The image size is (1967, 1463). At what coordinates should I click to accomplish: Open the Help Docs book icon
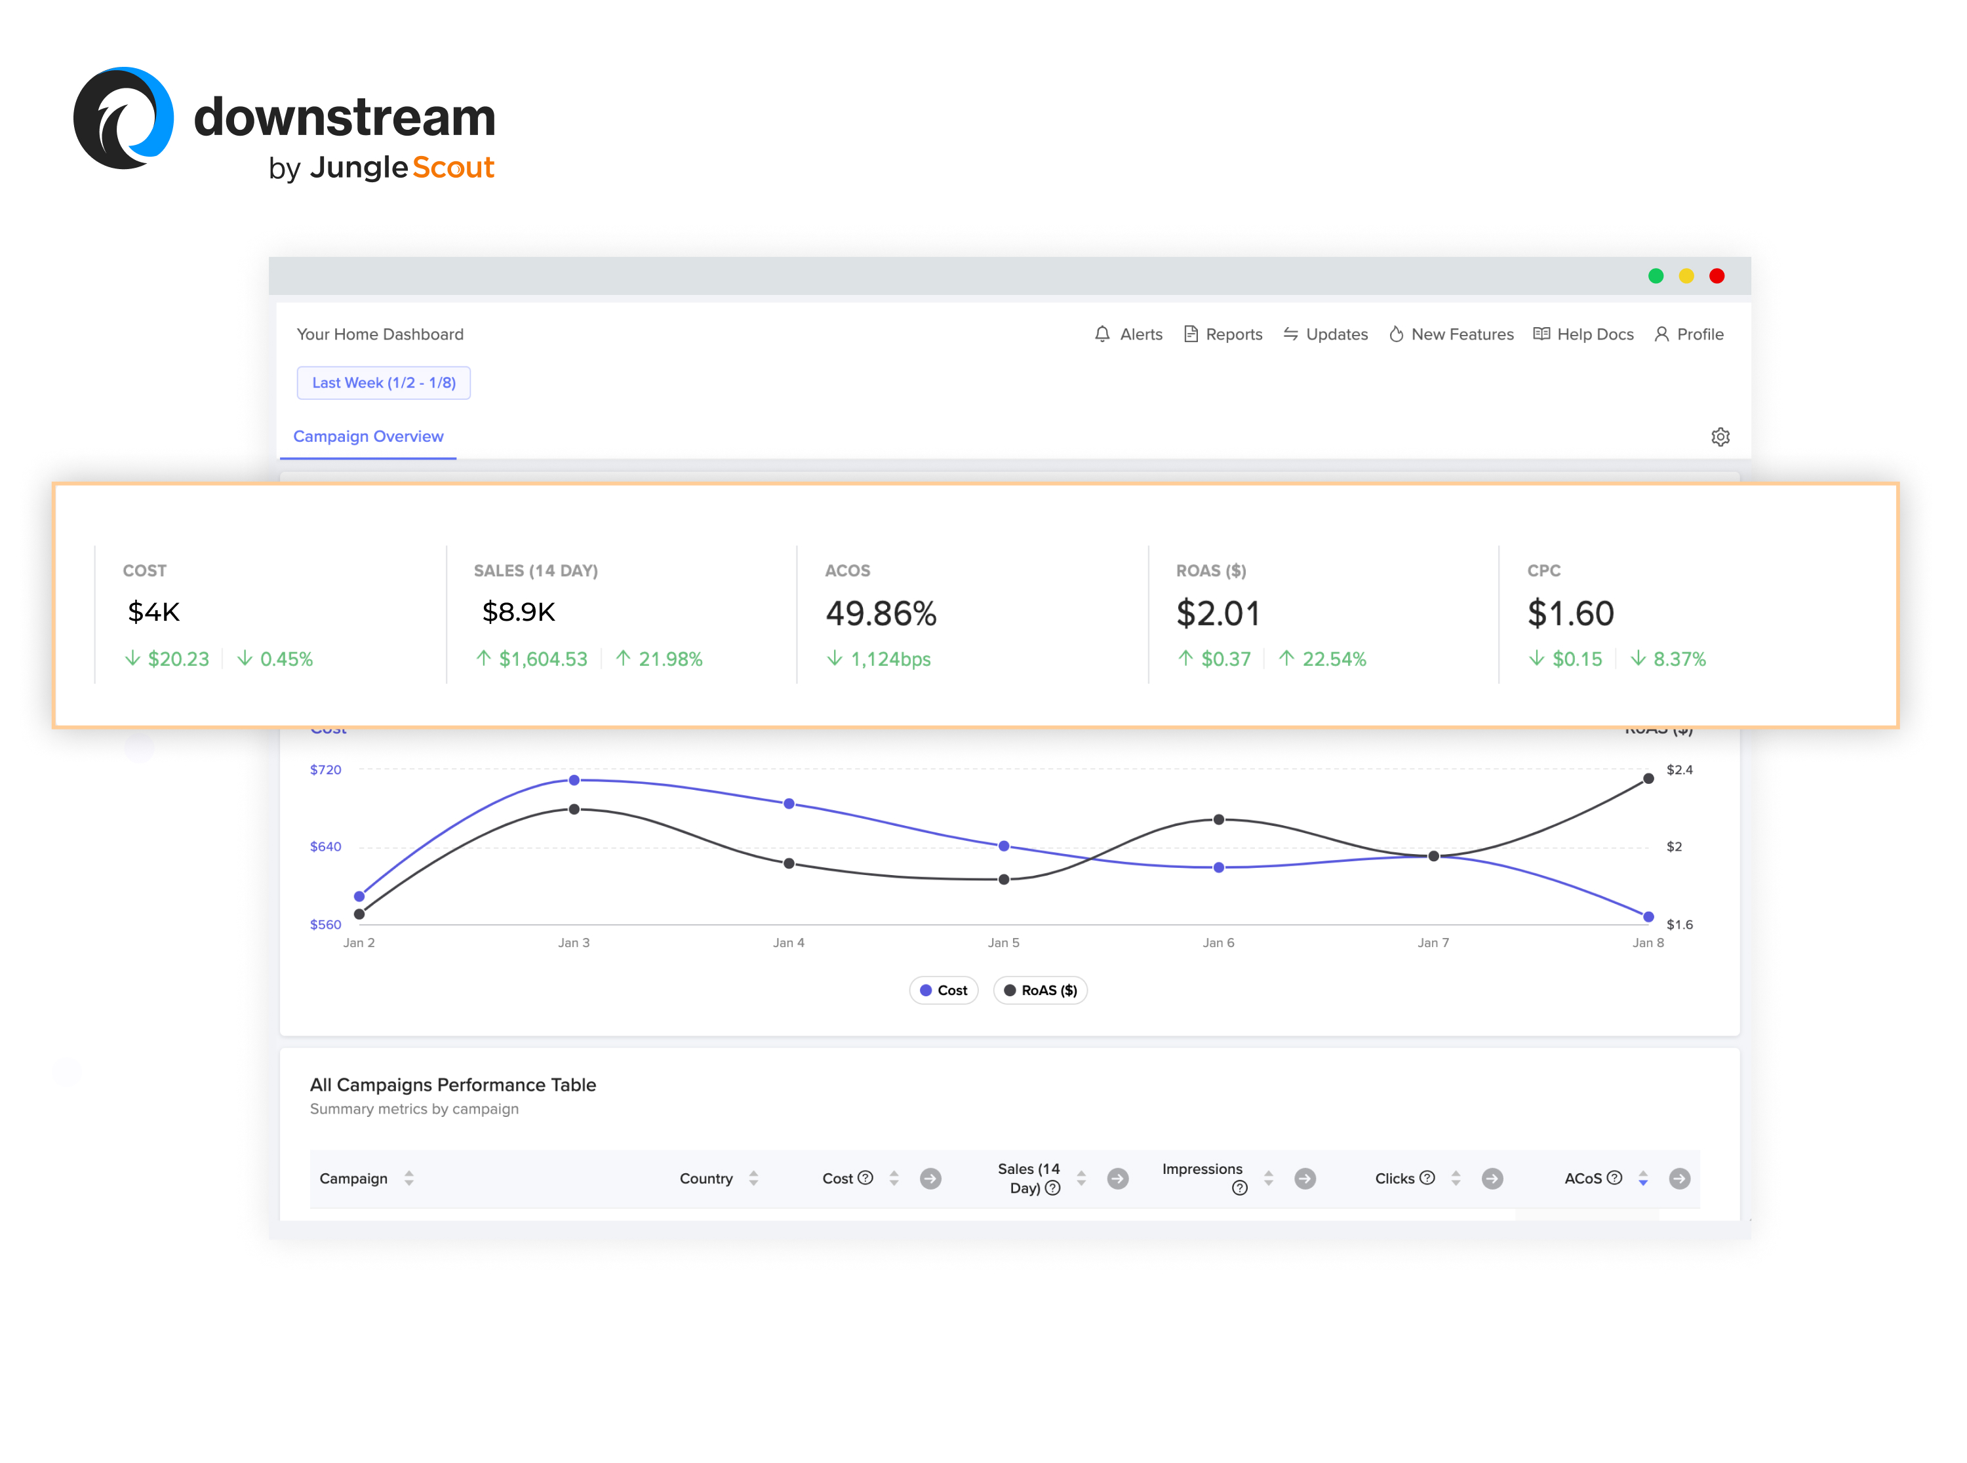pos(1541,334)
